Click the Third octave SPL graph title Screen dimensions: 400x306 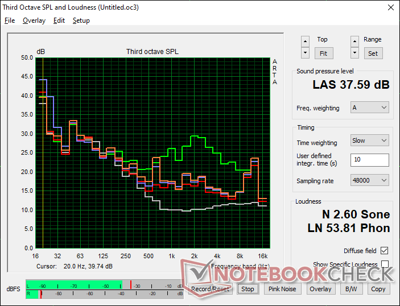click(x=152, y=52)
